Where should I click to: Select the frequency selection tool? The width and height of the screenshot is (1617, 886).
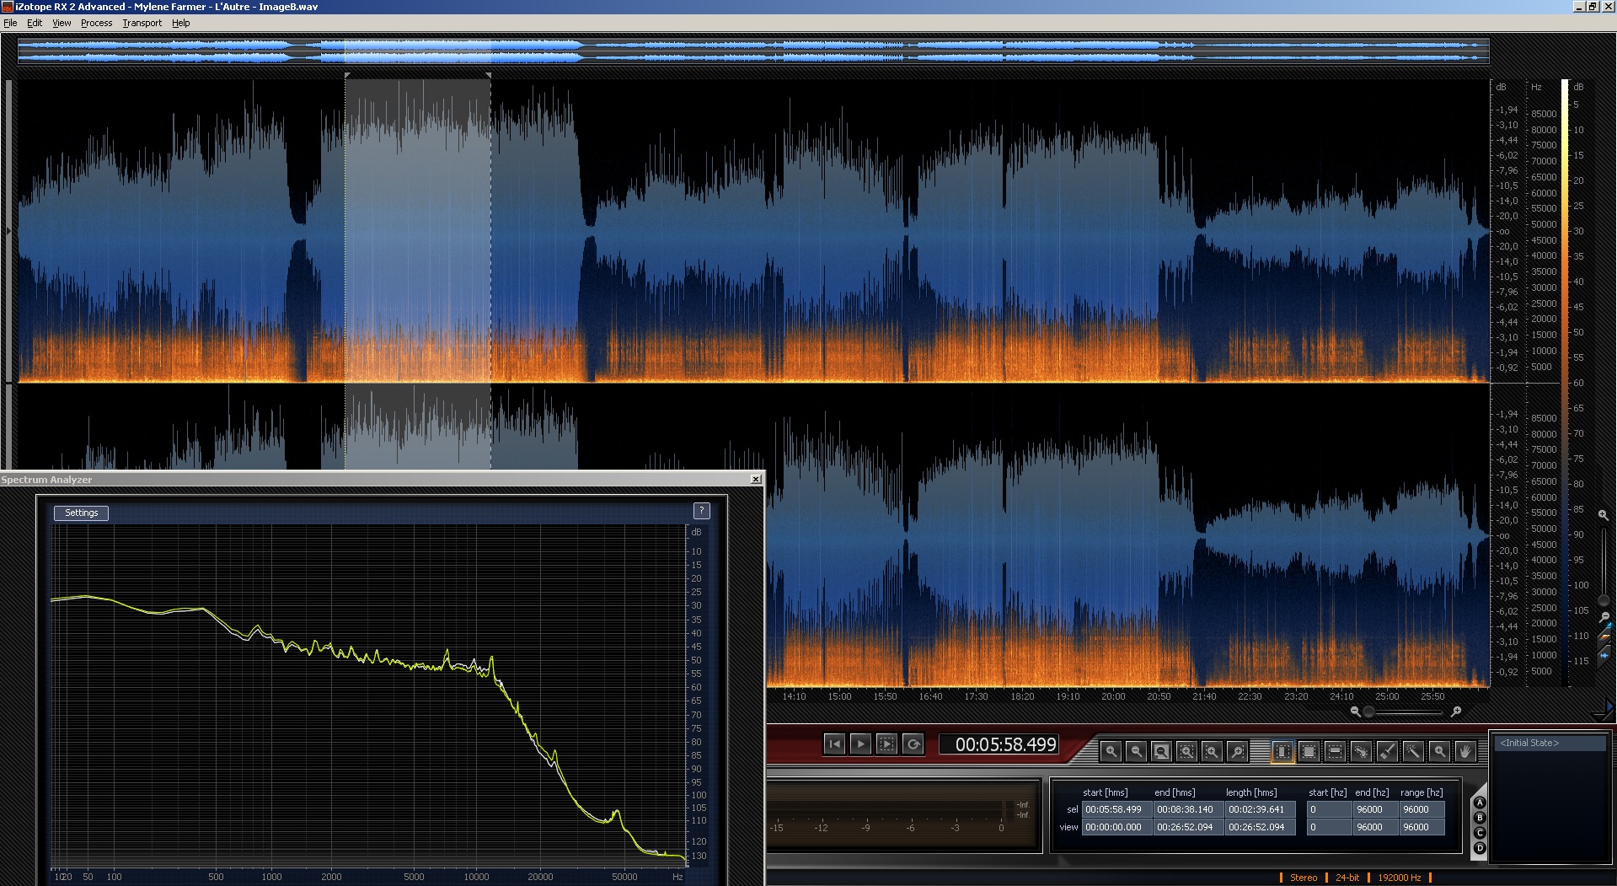(1335, 751)
